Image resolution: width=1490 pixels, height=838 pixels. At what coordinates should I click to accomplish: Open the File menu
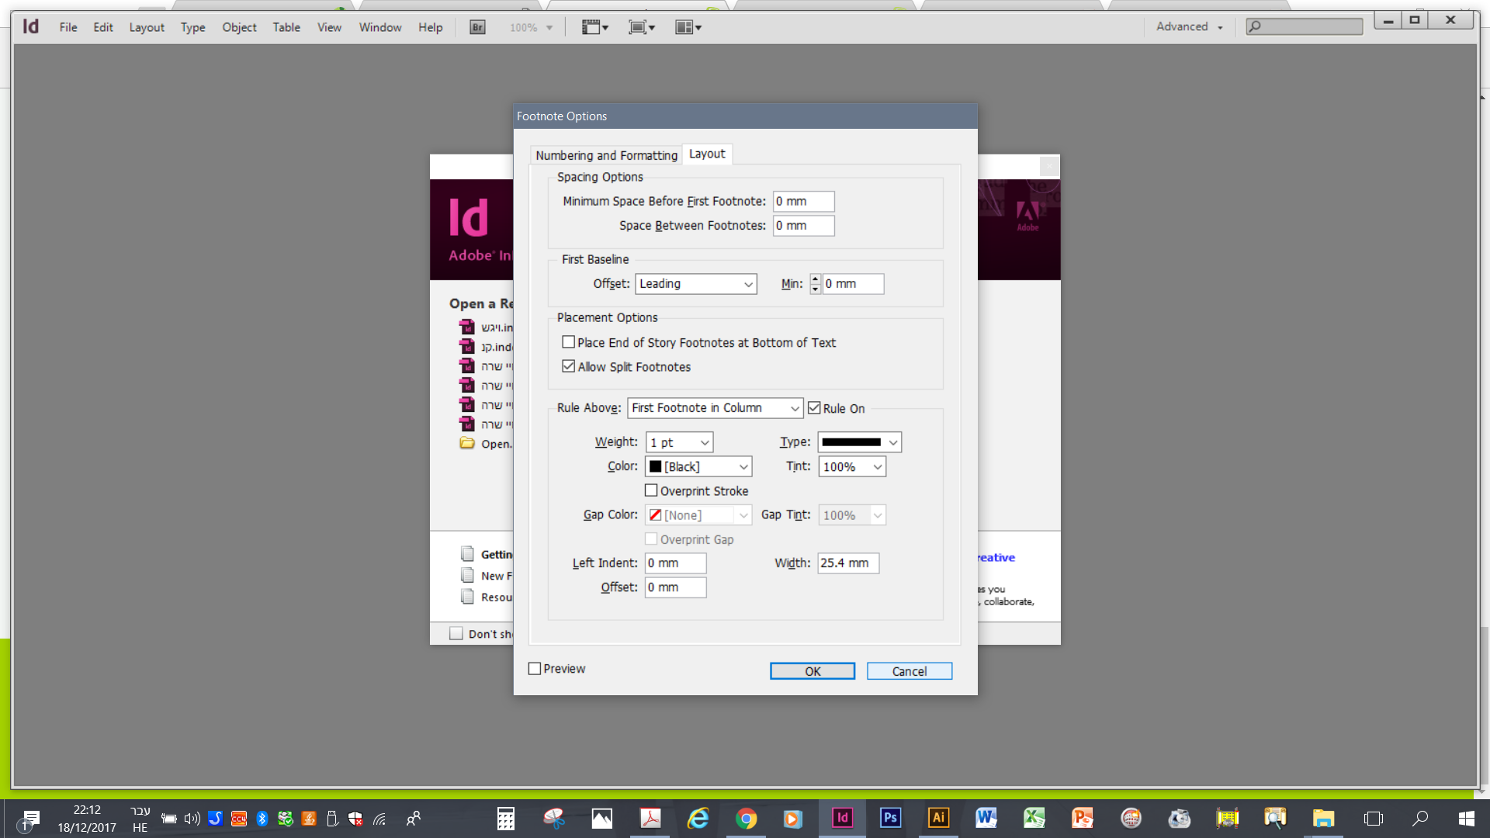click(68, 27)
